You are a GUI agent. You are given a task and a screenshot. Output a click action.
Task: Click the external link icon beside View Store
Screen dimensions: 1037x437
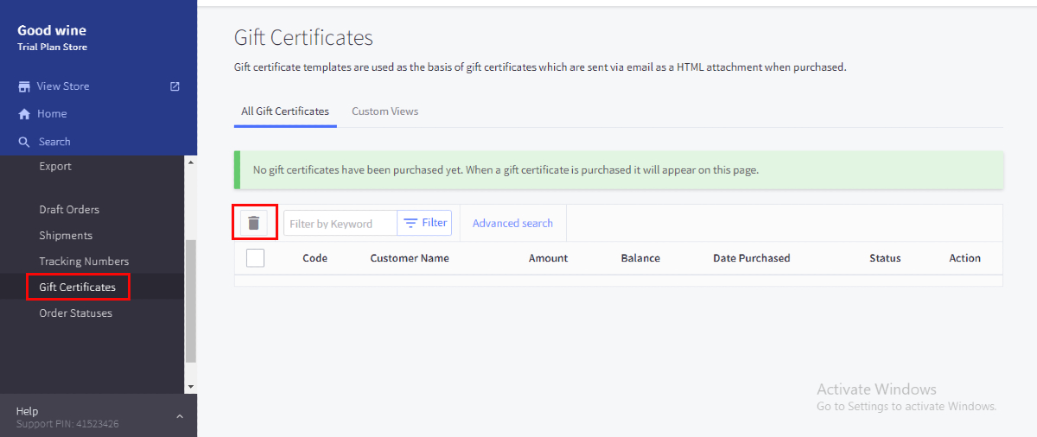pyautogui.click(x=175, y=86)
